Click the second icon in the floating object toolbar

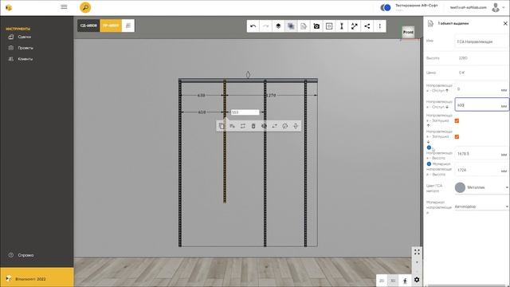[x=232, y=126]
